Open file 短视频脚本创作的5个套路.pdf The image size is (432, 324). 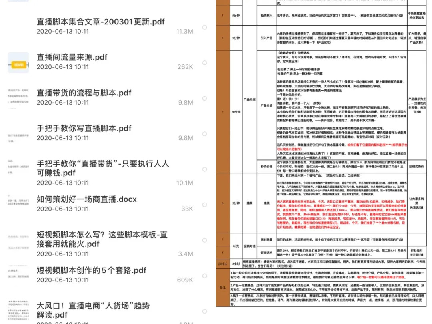click(91, 270)
